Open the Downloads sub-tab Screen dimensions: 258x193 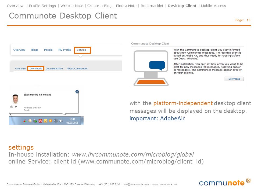[36, 69]
